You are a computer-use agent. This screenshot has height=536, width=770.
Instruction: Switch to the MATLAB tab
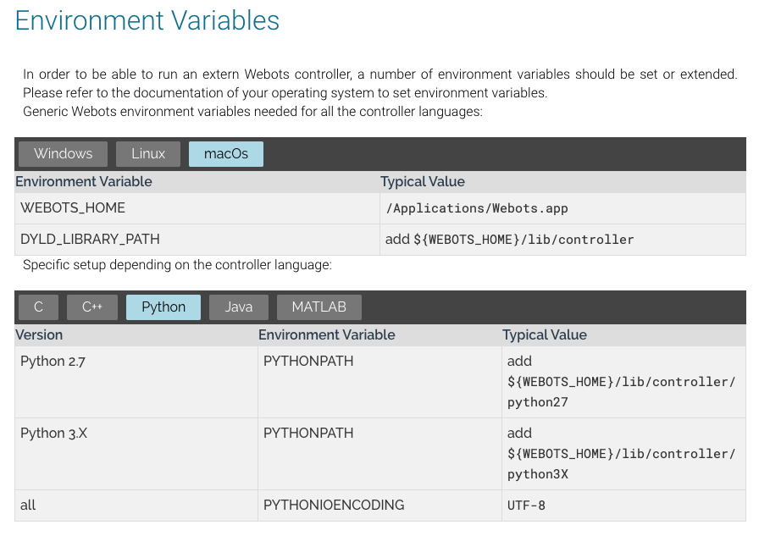click(319, 307)
